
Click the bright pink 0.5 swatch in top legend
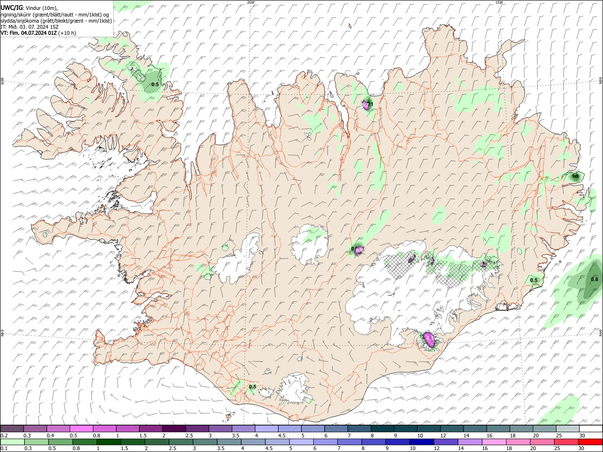(x=81, y=428)
